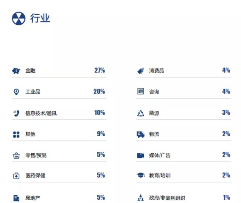Click the 20% figure next to 工业品
241x203 pixels.
99,92
